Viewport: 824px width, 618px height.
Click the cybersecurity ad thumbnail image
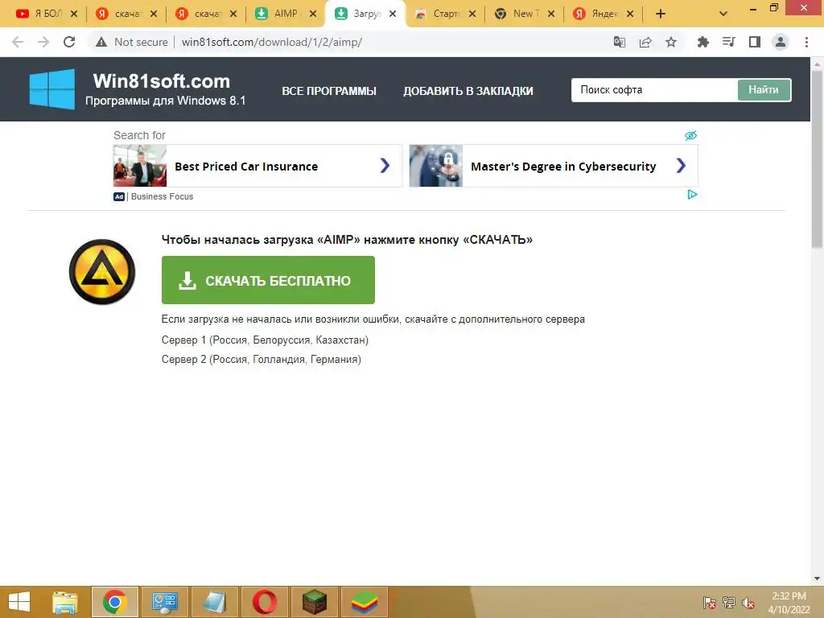pyautogui.click(x=436, y=166)
